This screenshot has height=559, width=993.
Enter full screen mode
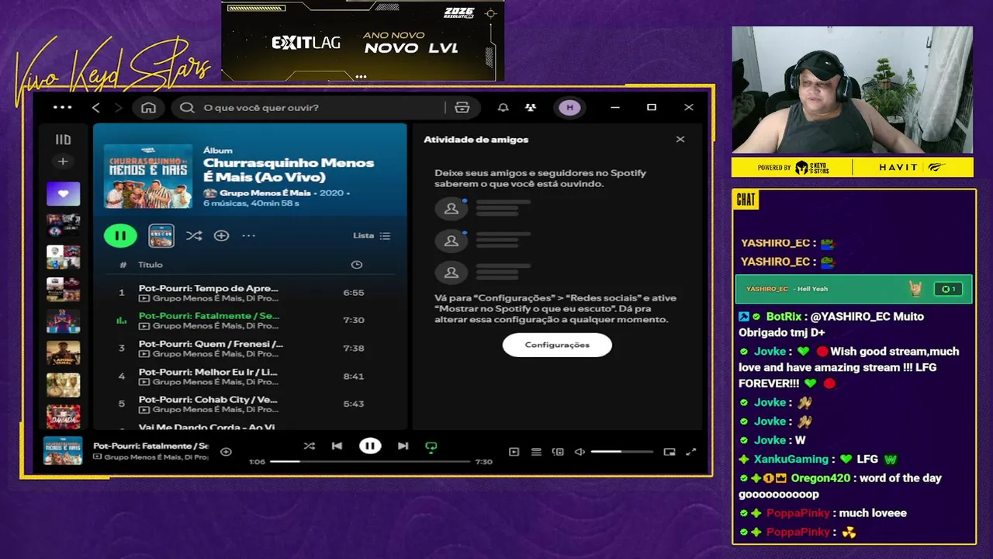coord(691,452)
